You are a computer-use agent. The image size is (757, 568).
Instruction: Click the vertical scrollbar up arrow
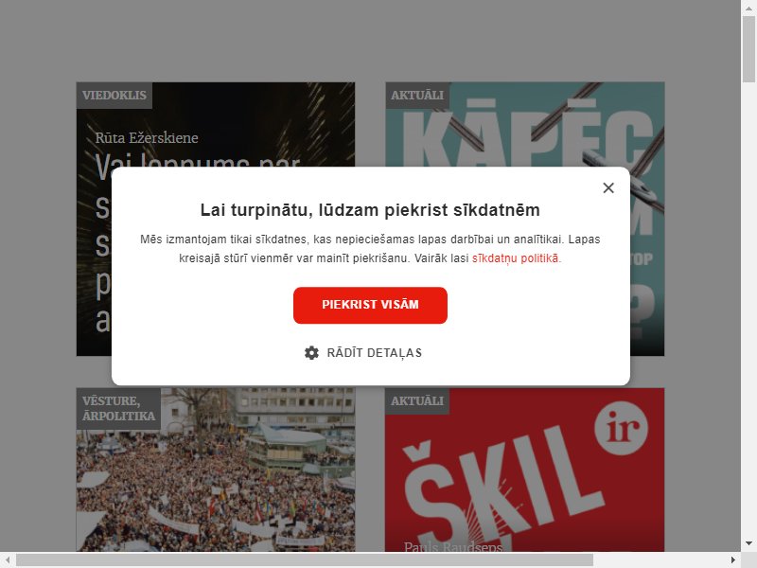pyautogui.click(x=748, y=8)
